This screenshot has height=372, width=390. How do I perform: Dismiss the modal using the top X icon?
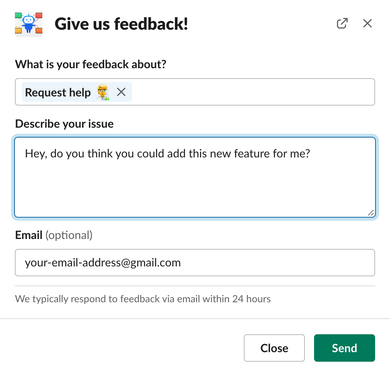pyautogui.click(x=367, y=23)
